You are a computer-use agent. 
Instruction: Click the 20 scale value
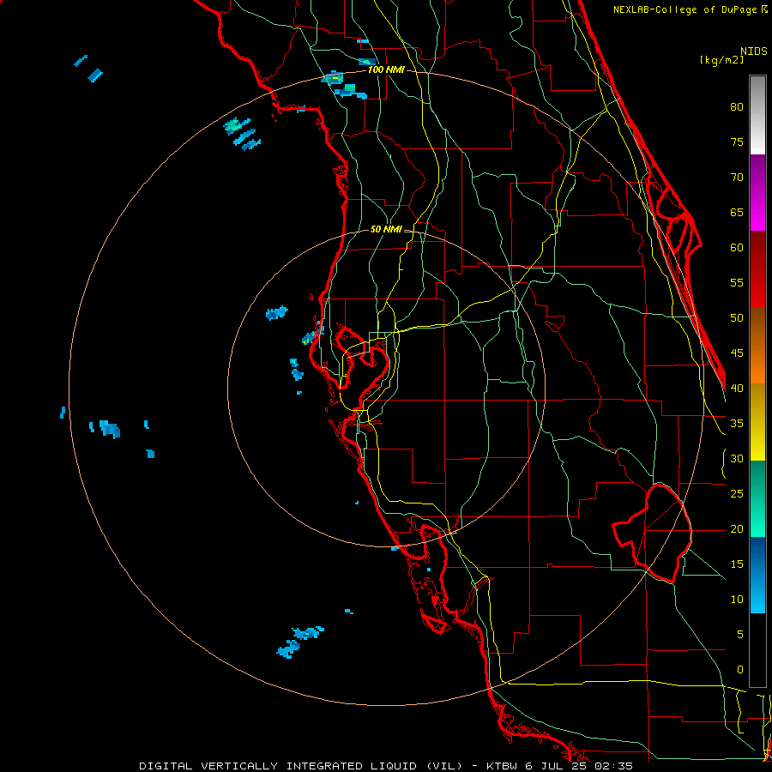[737, 528]
